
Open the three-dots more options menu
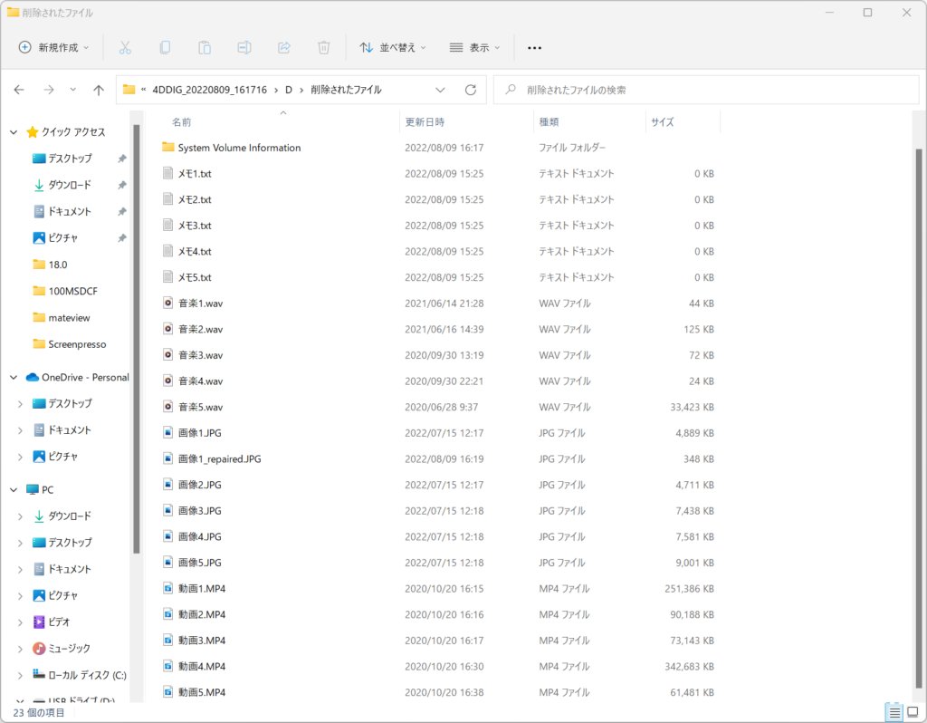pyautogui.click(x=534, y=47)
